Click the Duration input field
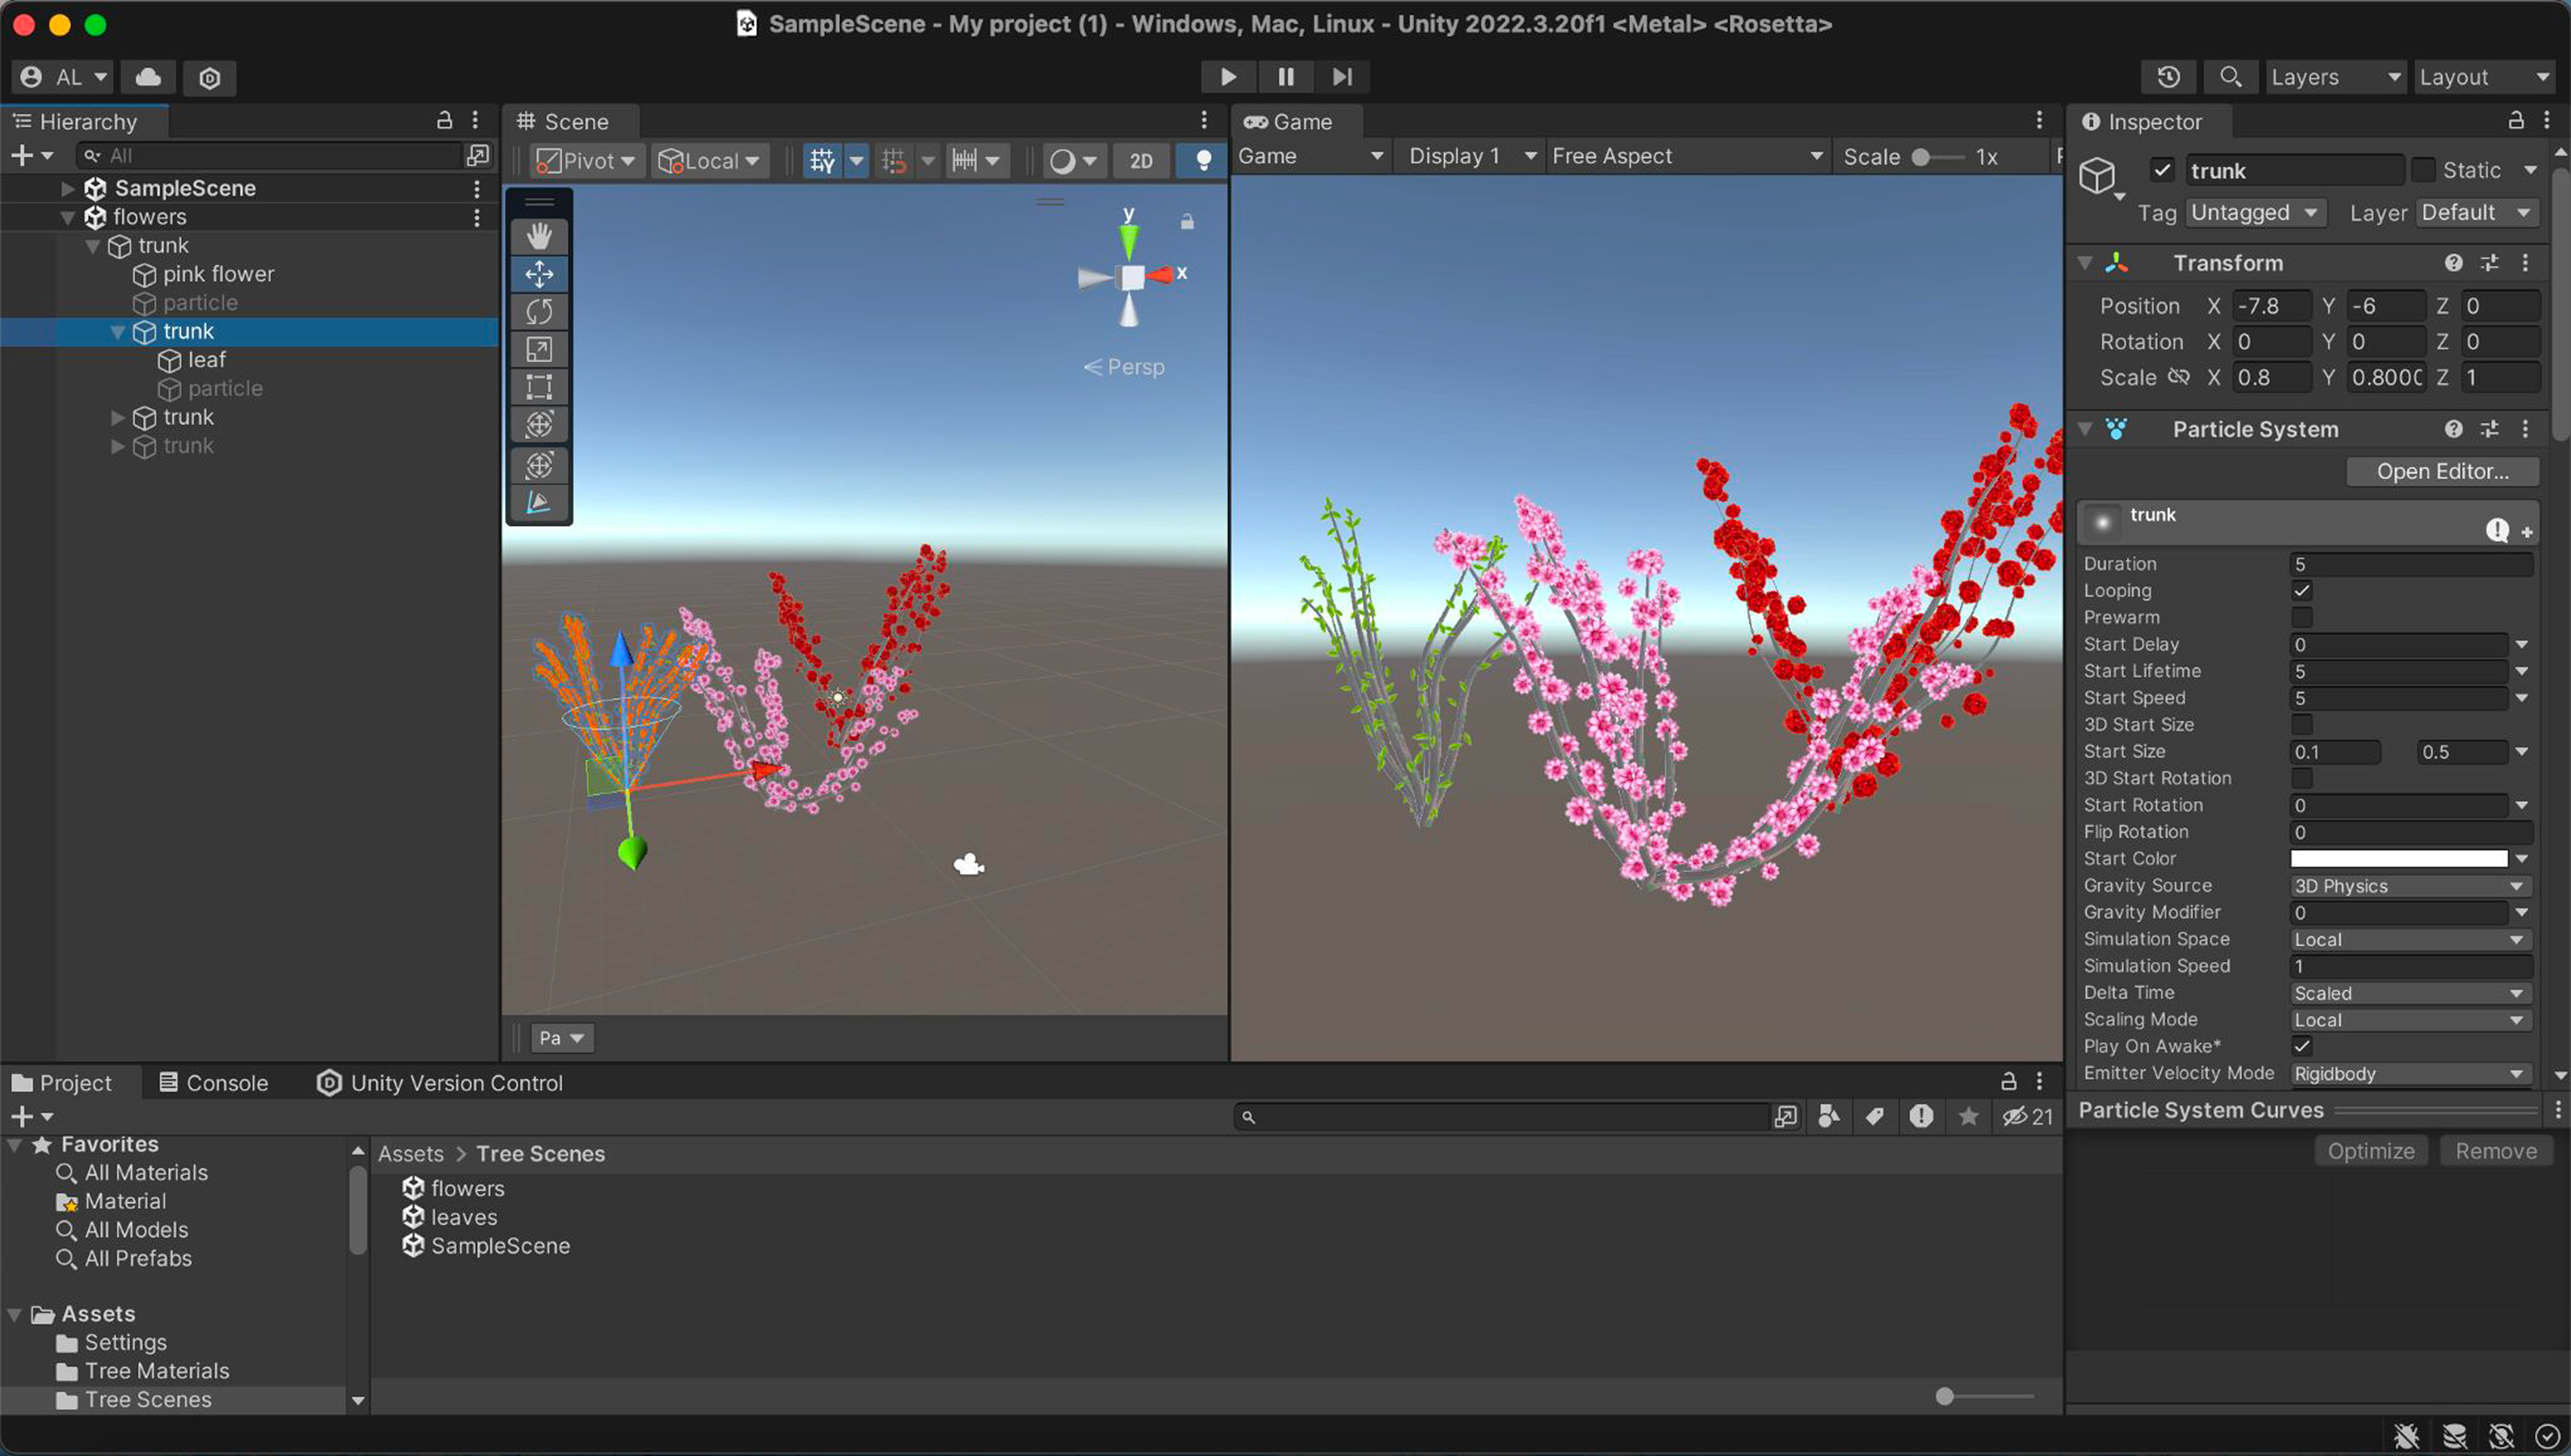Screen dimensions: 2571x1456 [2410, 564]
